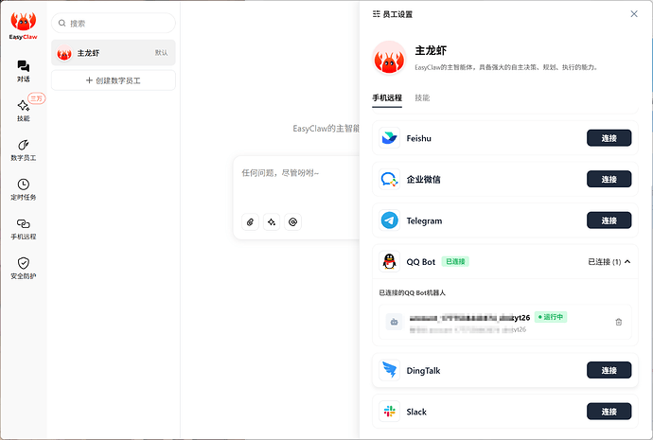Screen dimensions: 653x440
Task: Click the 主龙虾 title in settings panel
Action: click(x=431, y=50)
